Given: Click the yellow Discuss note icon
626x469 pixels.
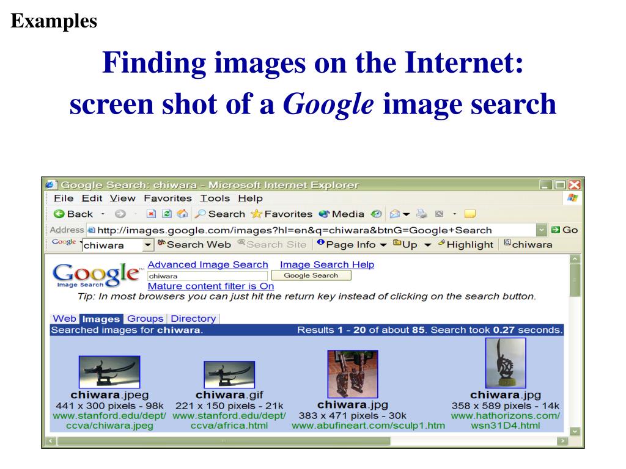Looking at the screenshot, I should [470, 214].
